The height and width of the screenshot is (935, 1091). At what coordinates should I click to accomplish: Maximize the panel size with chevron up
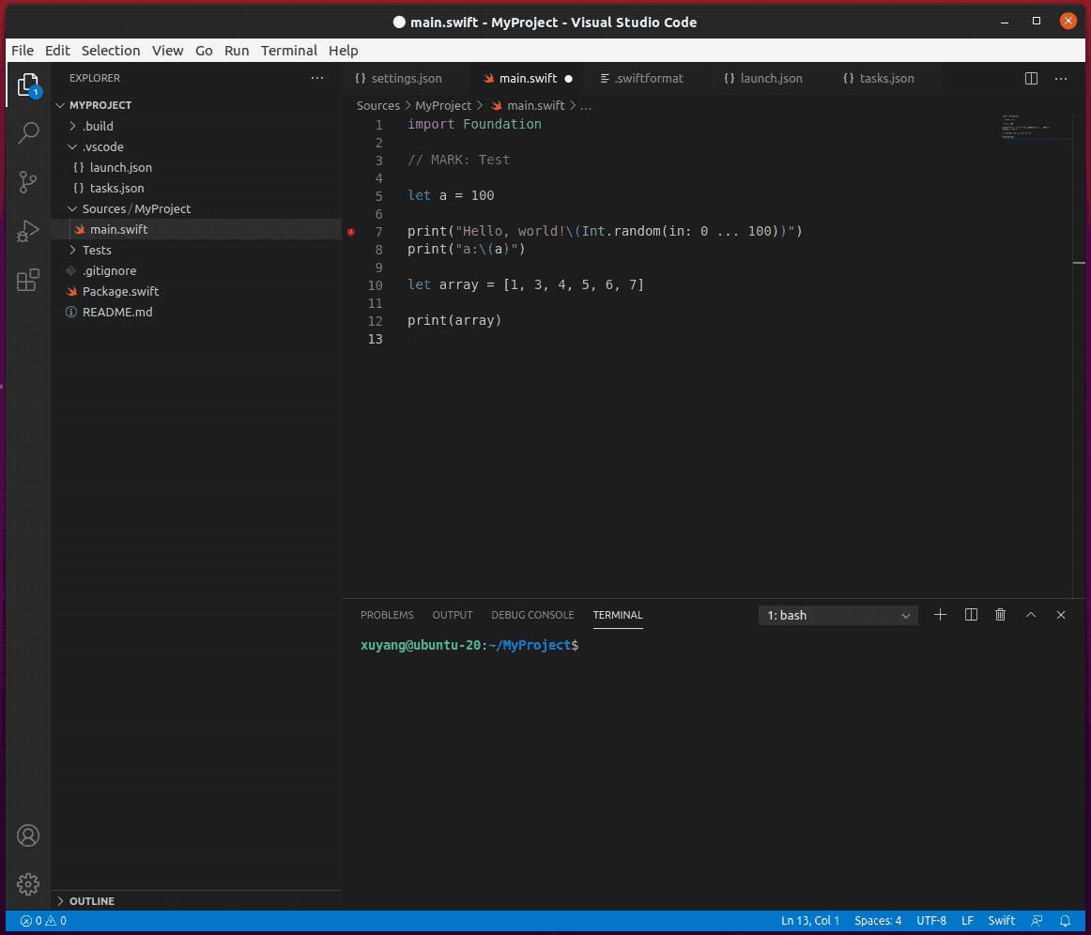click(1030, 615)
